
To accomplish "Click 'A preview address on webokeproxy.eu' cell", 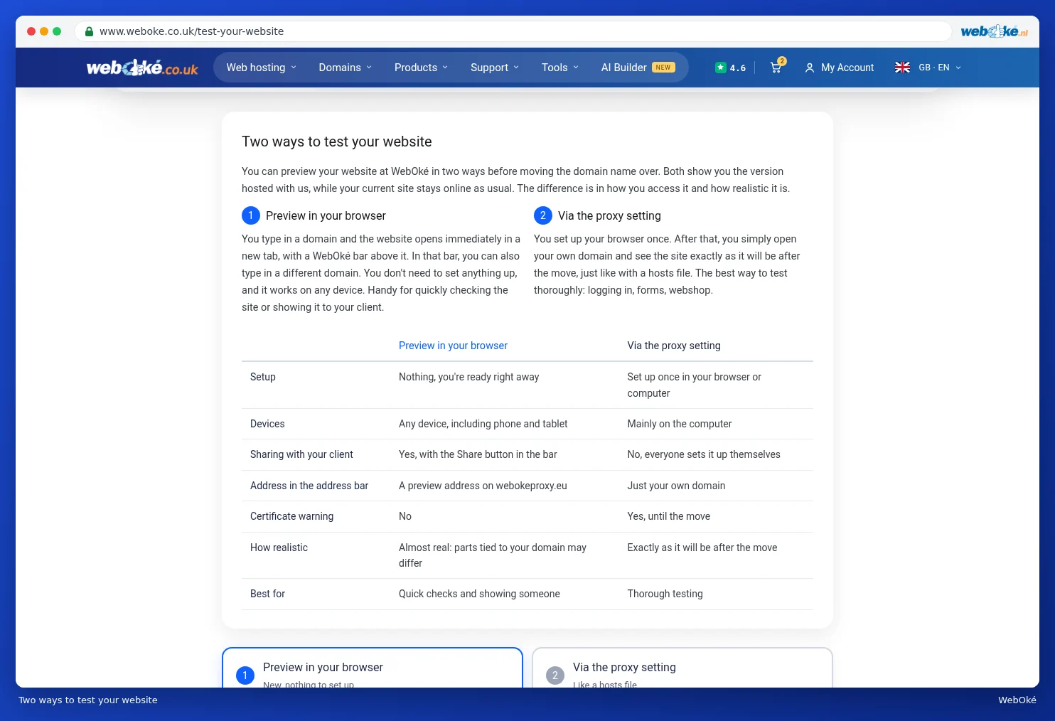I will 483,486.
